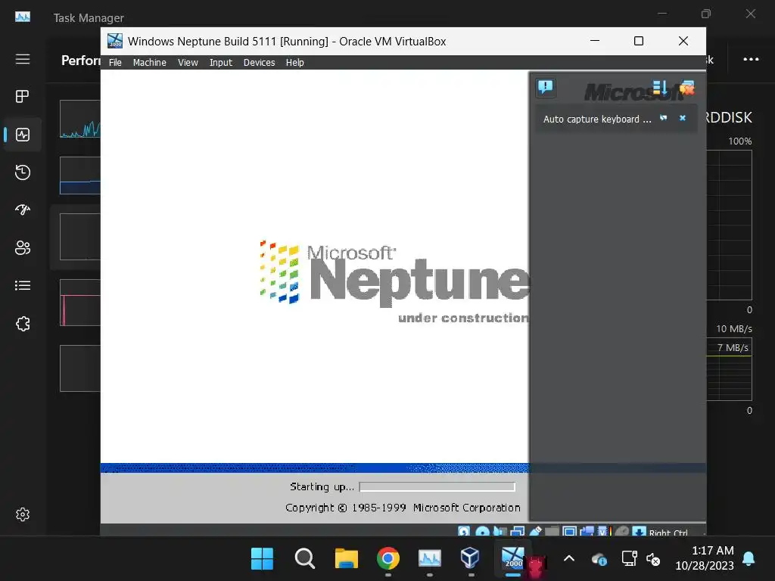Click the hard disk activity status icon
This screenshot has height=581, width=775.
pyautogui.click(x=464, y=532)
